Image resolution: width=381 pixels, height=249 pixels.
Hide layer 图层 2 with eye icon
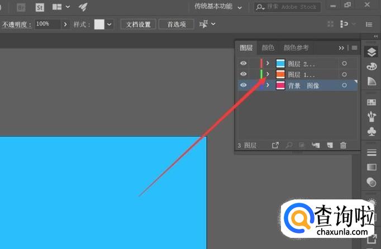click(243, 63)
